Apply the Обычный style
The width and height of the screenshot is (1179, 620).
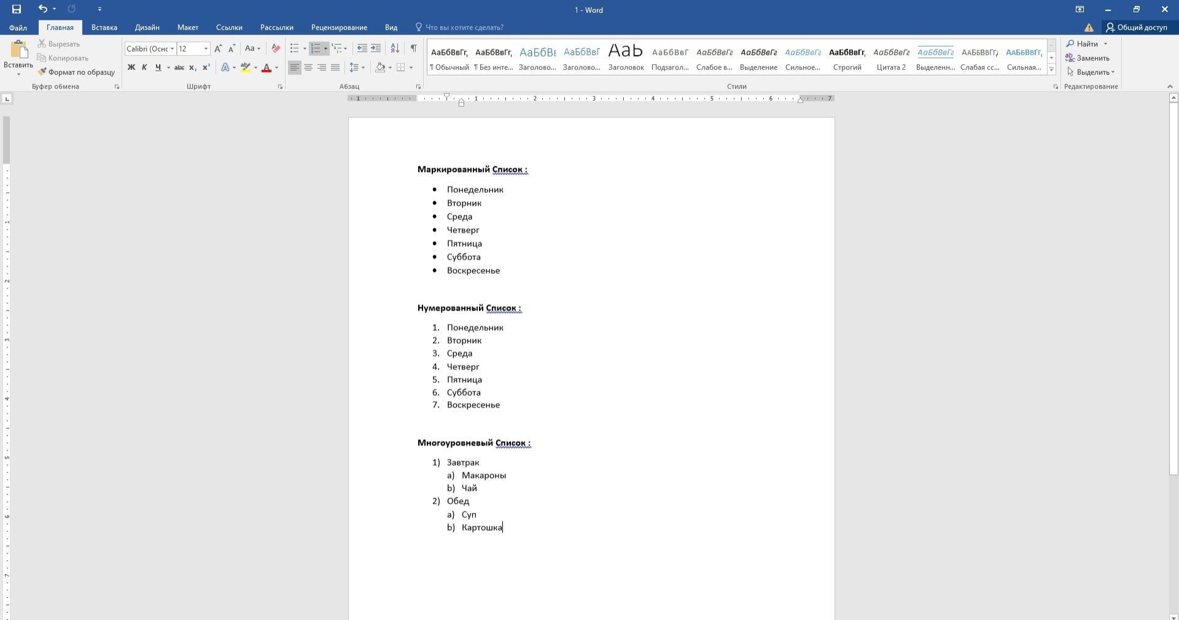click(x=449, y=58)
